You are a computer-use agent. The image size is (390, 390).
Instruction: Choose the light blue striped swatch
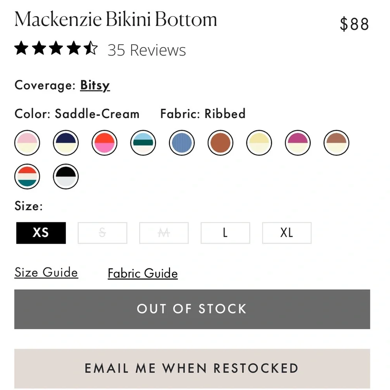point(143,143)
